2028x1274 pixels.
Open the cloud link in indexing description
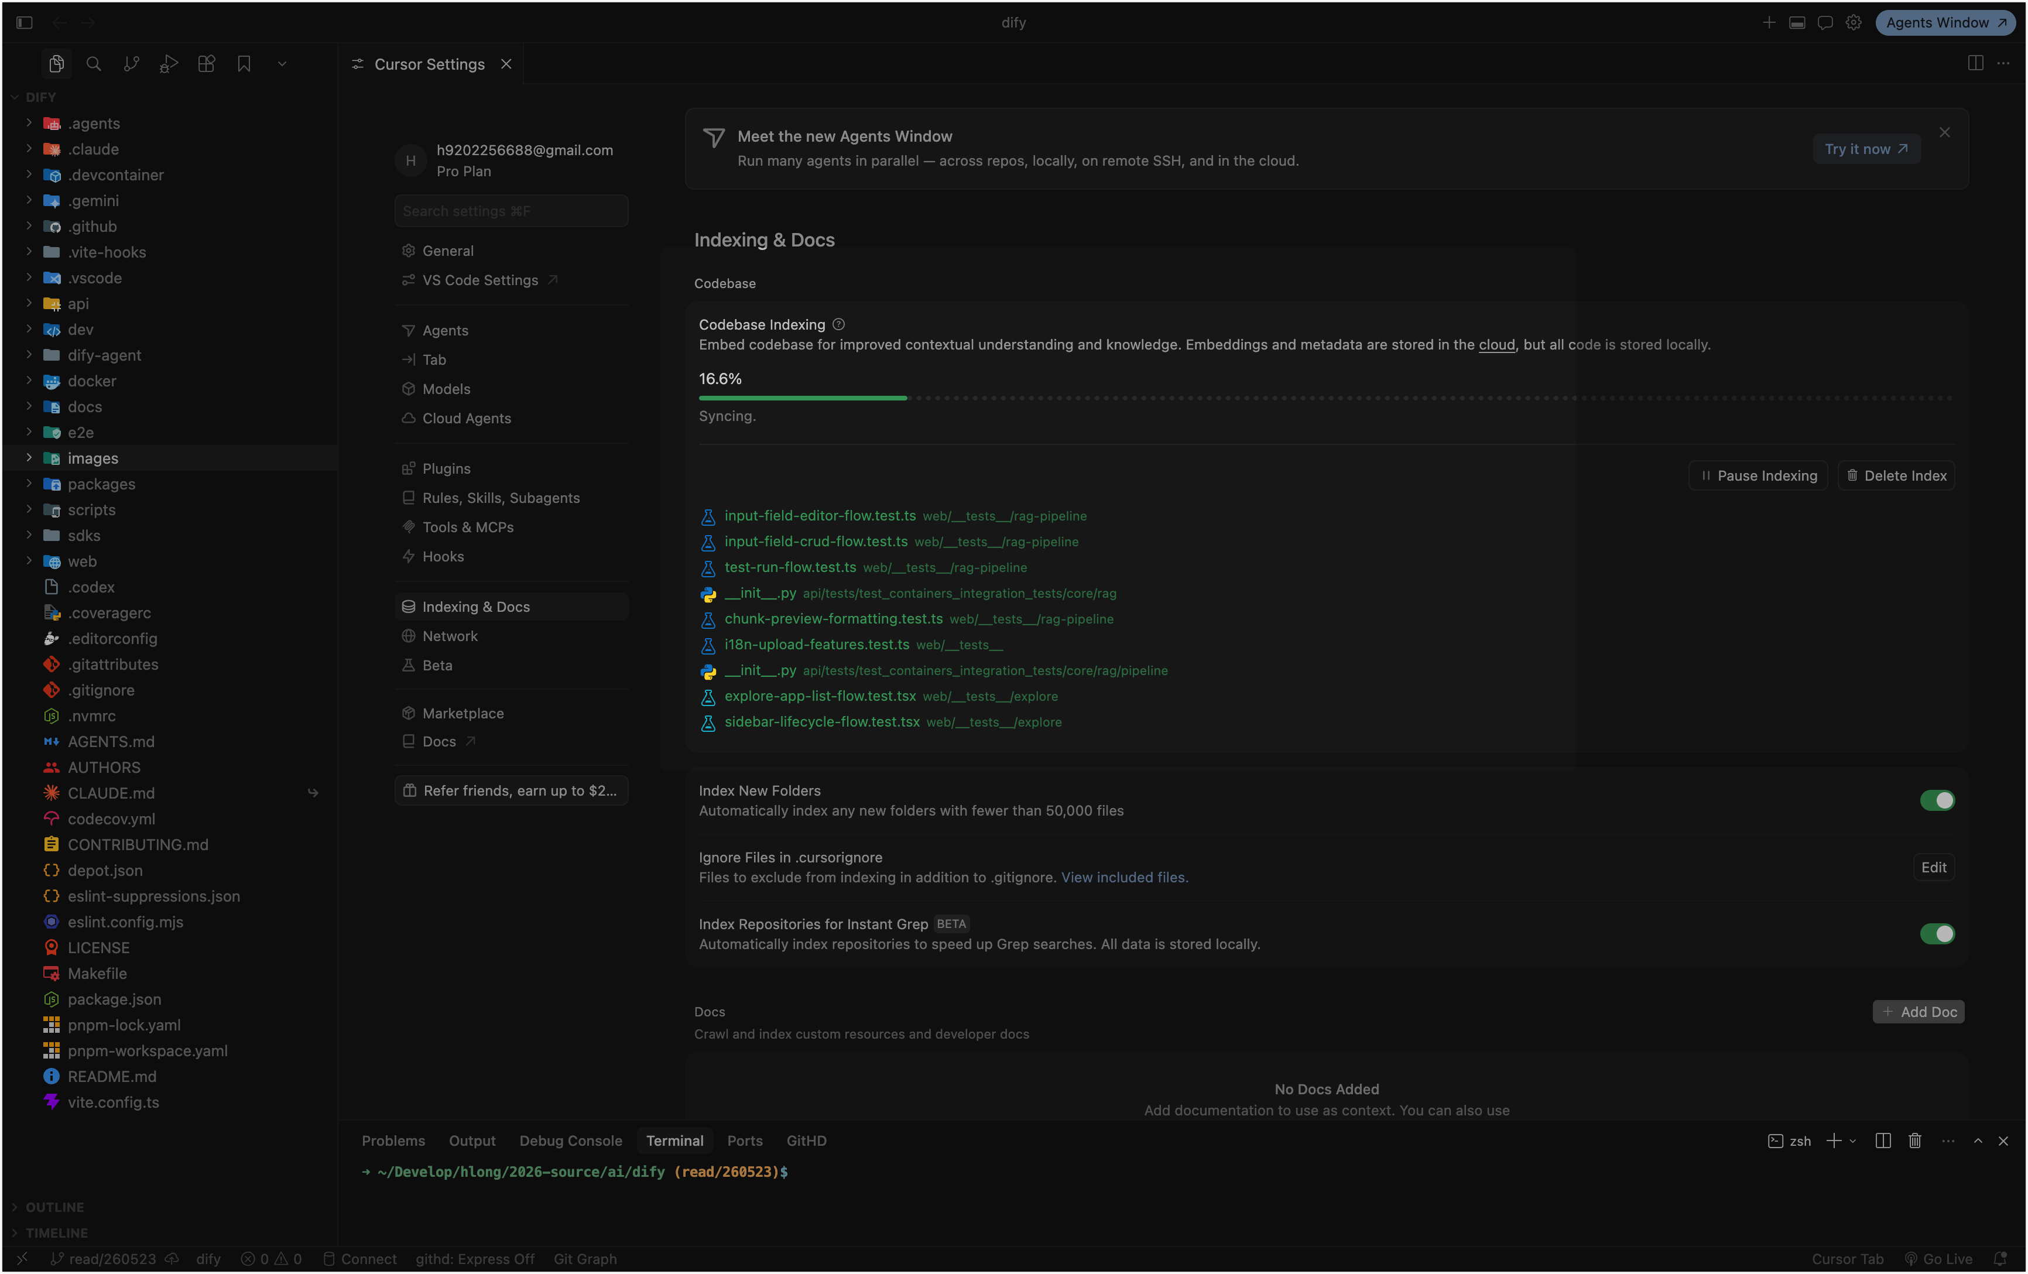coord(1496,344)
